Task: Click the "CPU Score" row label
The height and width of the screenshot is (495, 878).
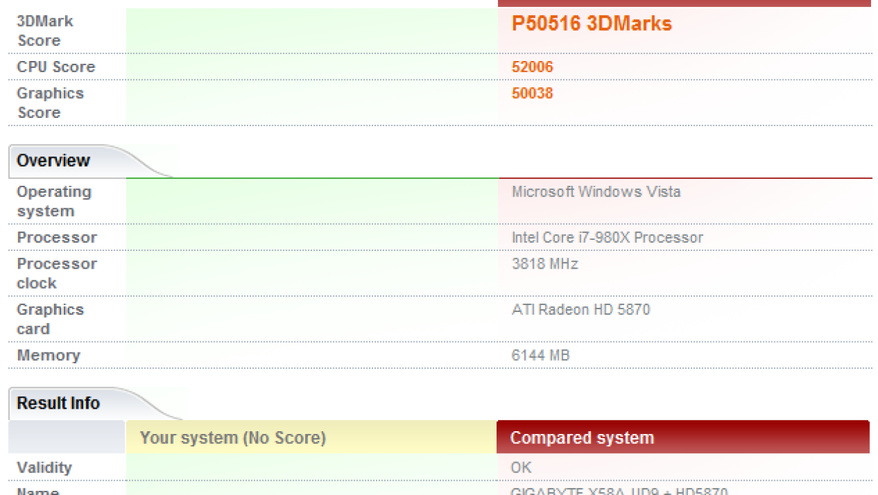Action: (56, 67)
